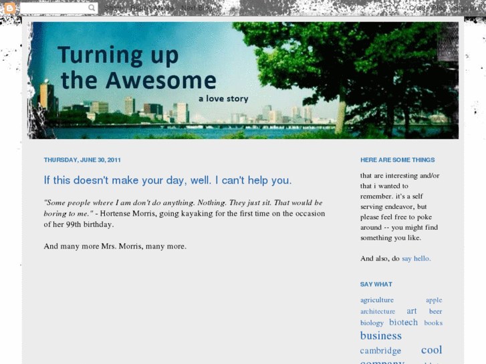Viewport: 486px width, 364px height.
Task: Open the apple tag
Action: (x=434, y=300)
